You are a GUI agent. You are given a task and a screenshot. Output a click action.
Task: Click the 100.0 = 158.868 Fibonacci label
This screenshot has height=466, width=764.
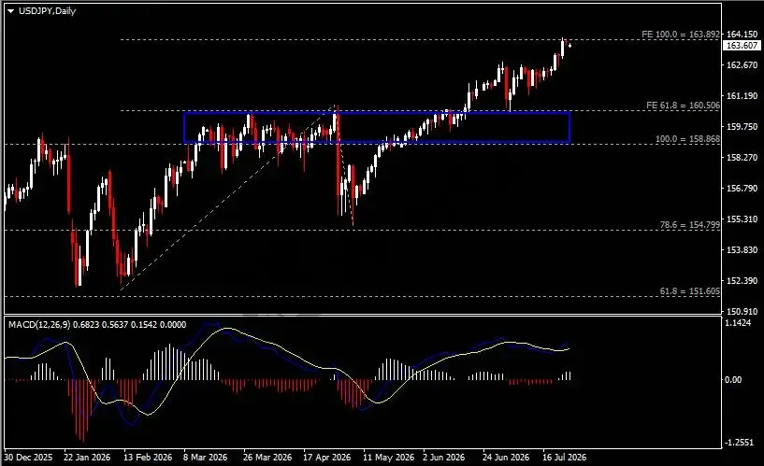tap(687, 138)
